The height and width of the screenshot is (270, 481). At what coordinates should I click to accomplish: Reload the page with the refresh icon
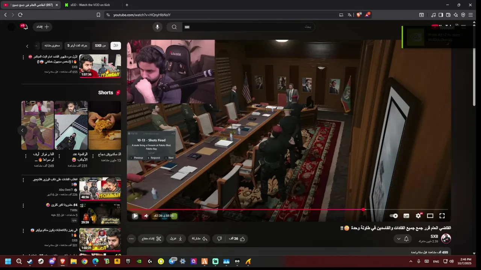(20, 15)
